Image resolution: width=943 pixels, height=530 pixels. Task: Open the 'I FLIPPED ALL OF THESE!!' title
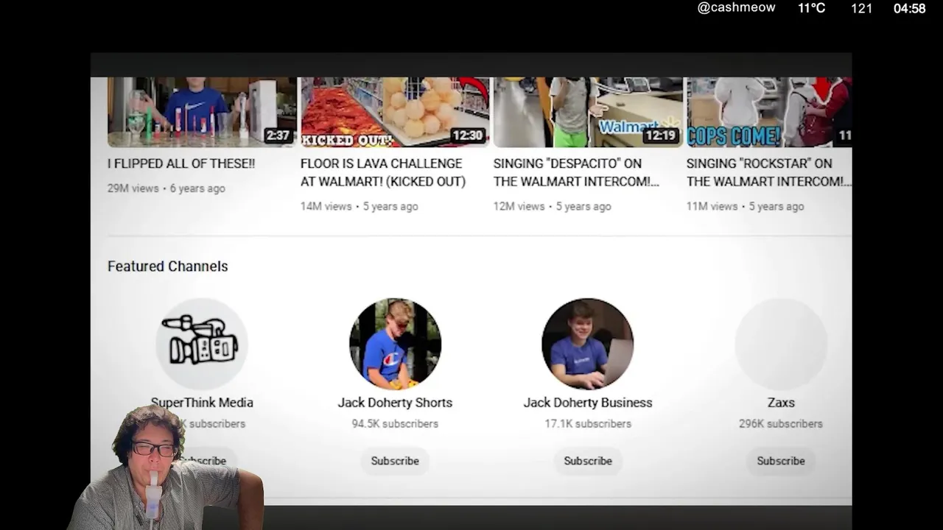pos(181,163)
